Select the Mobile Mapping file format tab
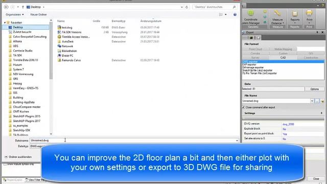 [x=283, y=49]
